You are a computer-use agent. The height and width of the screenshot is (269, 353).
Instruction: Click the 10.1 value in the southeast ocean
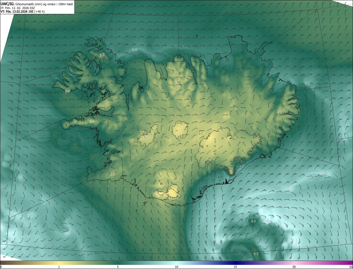[x=295, y=240]
